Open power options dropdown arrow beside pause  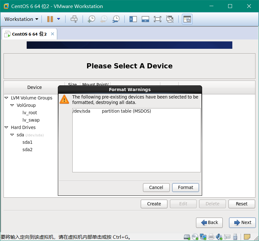pos(58,19)
